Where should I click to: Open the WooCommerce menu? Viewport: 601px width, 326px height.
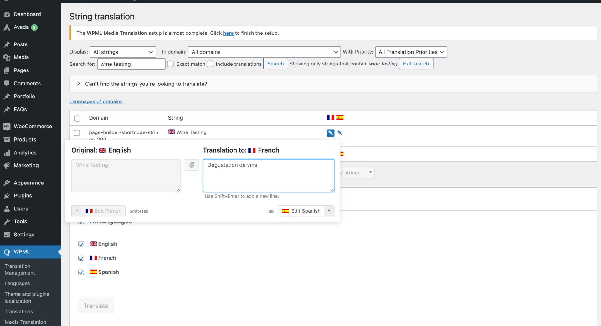(x=33, y=127)
